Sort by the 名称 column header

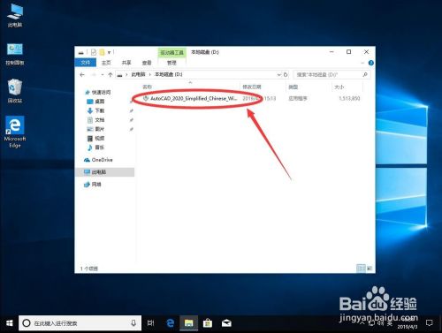[147, 87]
